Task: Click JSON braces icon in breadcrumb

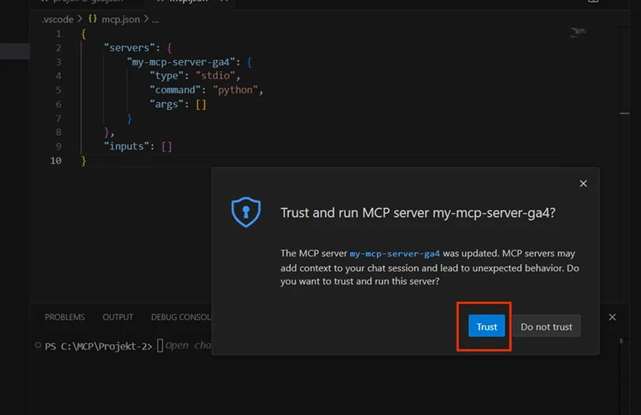Action: click(x=92, y=19)
